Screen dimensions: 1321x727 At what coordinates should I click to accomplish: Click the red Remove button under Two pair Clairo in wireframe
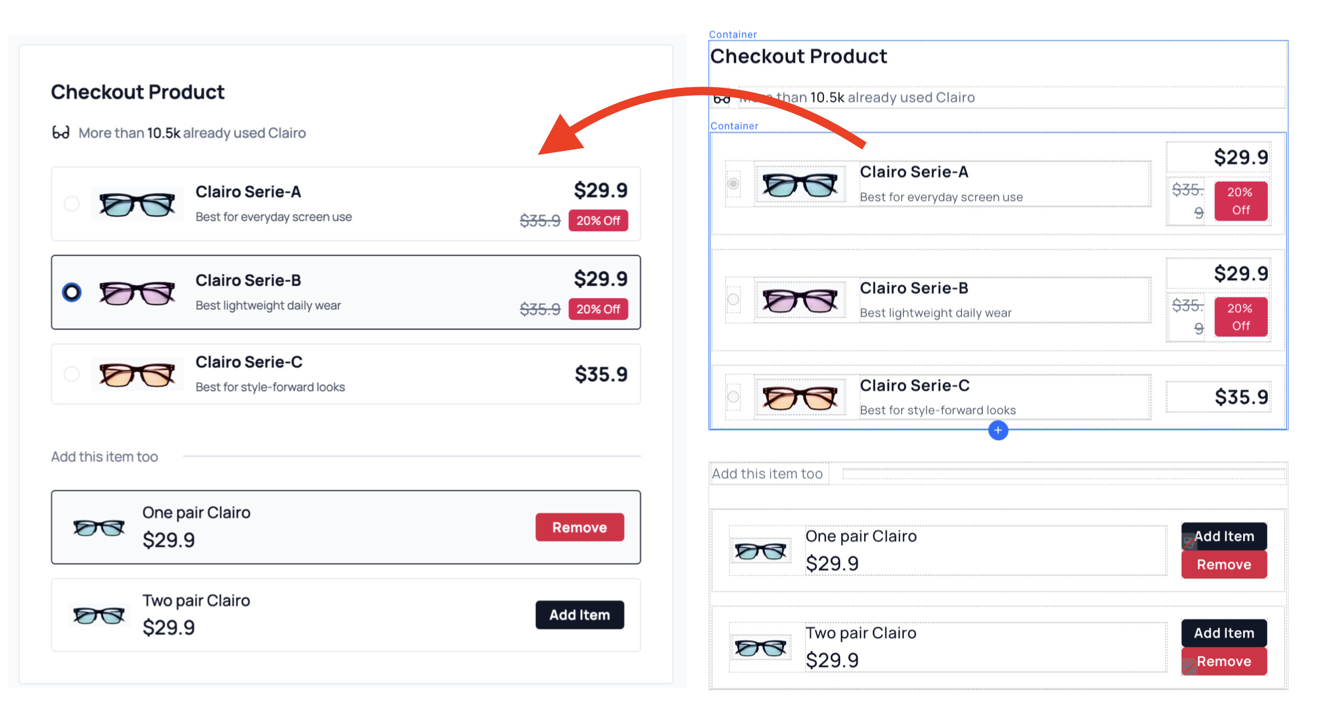pos(1224,662)
